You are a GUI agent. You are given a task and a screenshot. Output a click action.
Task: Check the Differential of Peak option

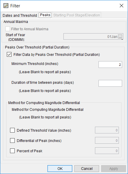(x=12, y=140)
